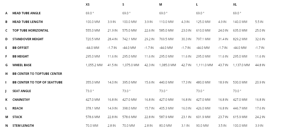Viewport: 289px width, 130px height.
Task: Select the 615.9 MM stack value
Action: 240,117
